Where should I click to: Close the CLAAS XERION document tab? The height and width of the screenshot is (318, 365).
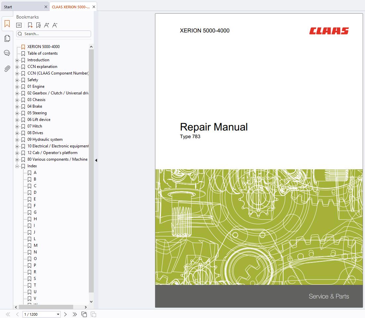click(94, 7)
